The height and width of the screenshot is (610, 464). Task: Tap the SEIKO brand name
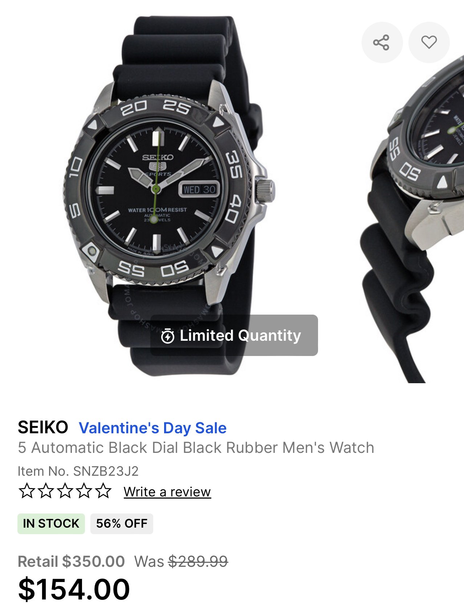(43, 427)
